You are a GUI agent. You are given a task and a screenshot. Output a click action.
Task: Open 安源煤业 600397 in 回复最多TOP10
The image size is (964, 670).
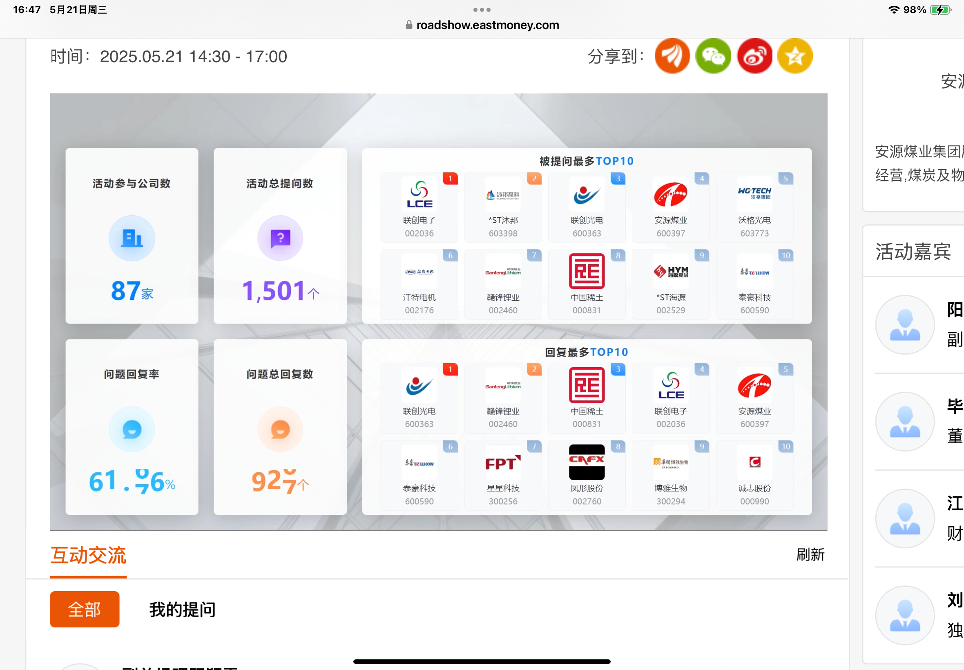(754, 398)
